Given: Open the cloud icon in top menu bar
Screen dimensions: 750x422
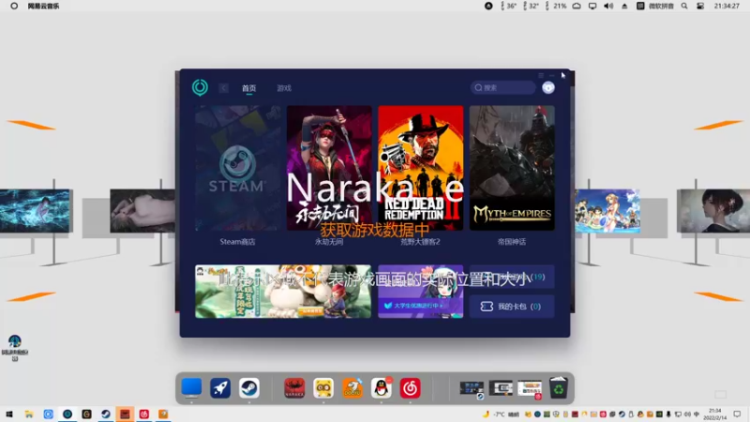Looking at the screenshot, I should [577, 7].
